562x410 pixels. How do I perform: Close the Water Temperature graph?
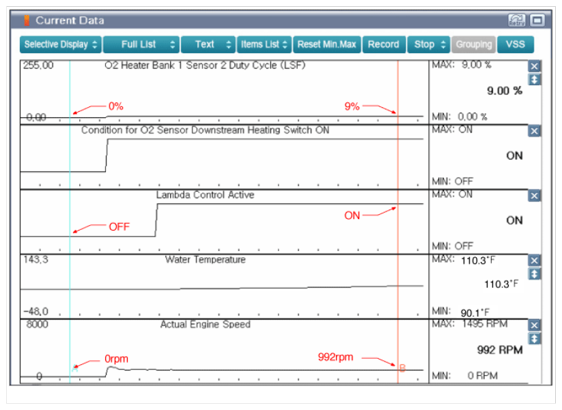tap(534, 261)
